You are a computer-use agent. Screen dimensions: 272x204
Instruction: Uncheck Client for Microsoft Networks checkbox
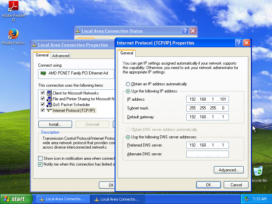[x=43, y=92]
